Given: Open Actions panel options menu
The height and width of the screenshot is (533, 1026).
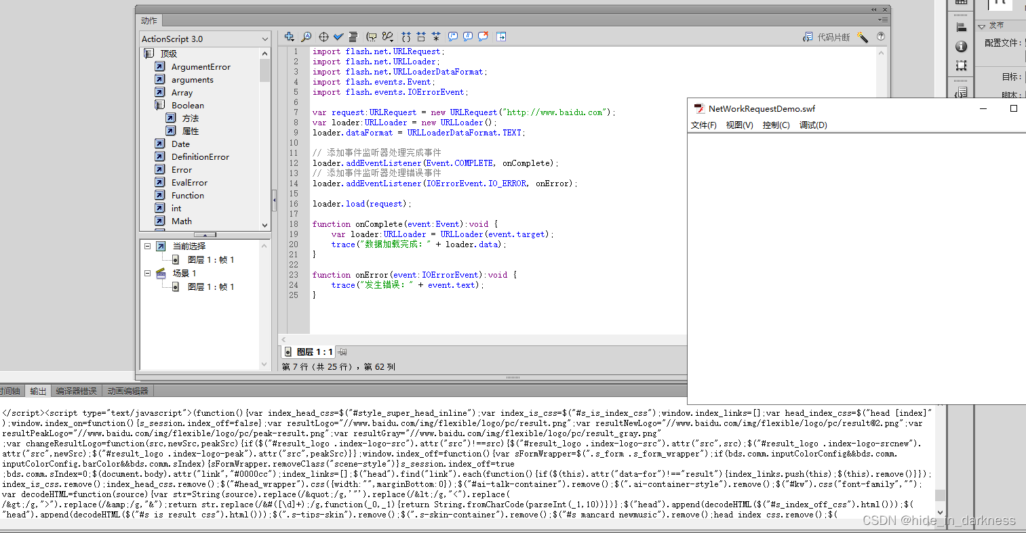Looking at the screenshot, I should (882, 20).
